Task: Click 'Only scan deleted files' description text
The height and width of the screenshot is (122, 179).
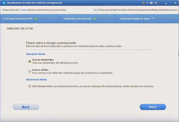Action: pos(55,63)
